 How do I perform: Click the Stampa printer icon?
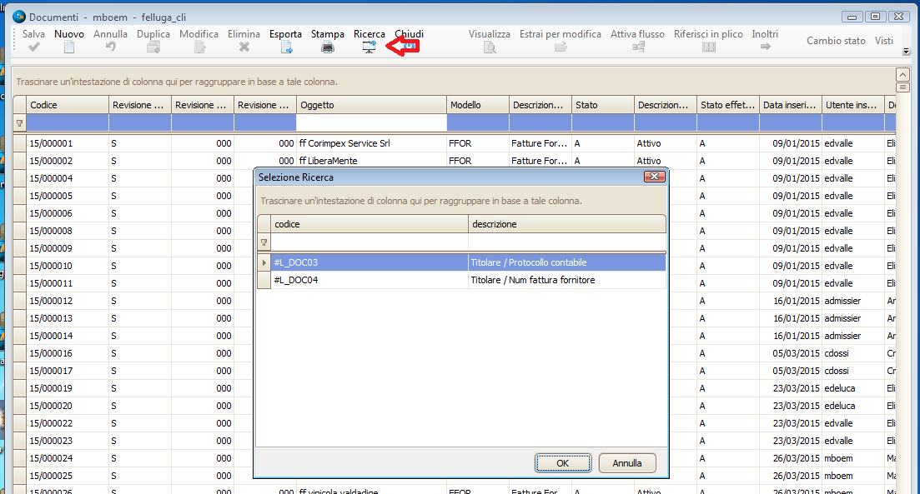(328, 47)
